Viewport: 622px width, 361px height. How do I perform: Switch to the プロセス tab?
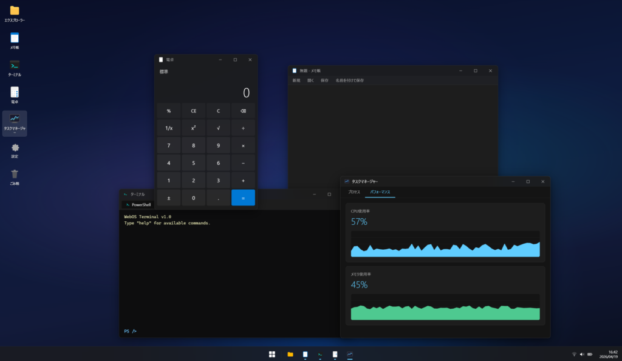click(354, 192)
